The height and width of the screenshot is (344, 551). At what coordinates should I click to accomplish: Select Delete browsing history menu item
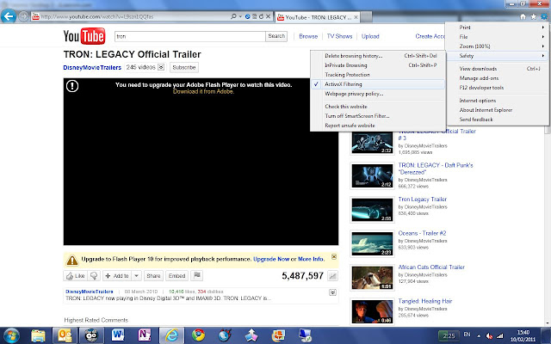pos(378,56)
